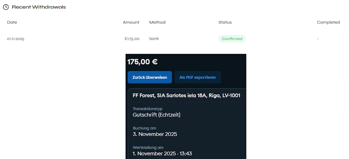Click the dash in the Completed column
349x159 pixels.
pyautogui.click(x=318, y=39)
